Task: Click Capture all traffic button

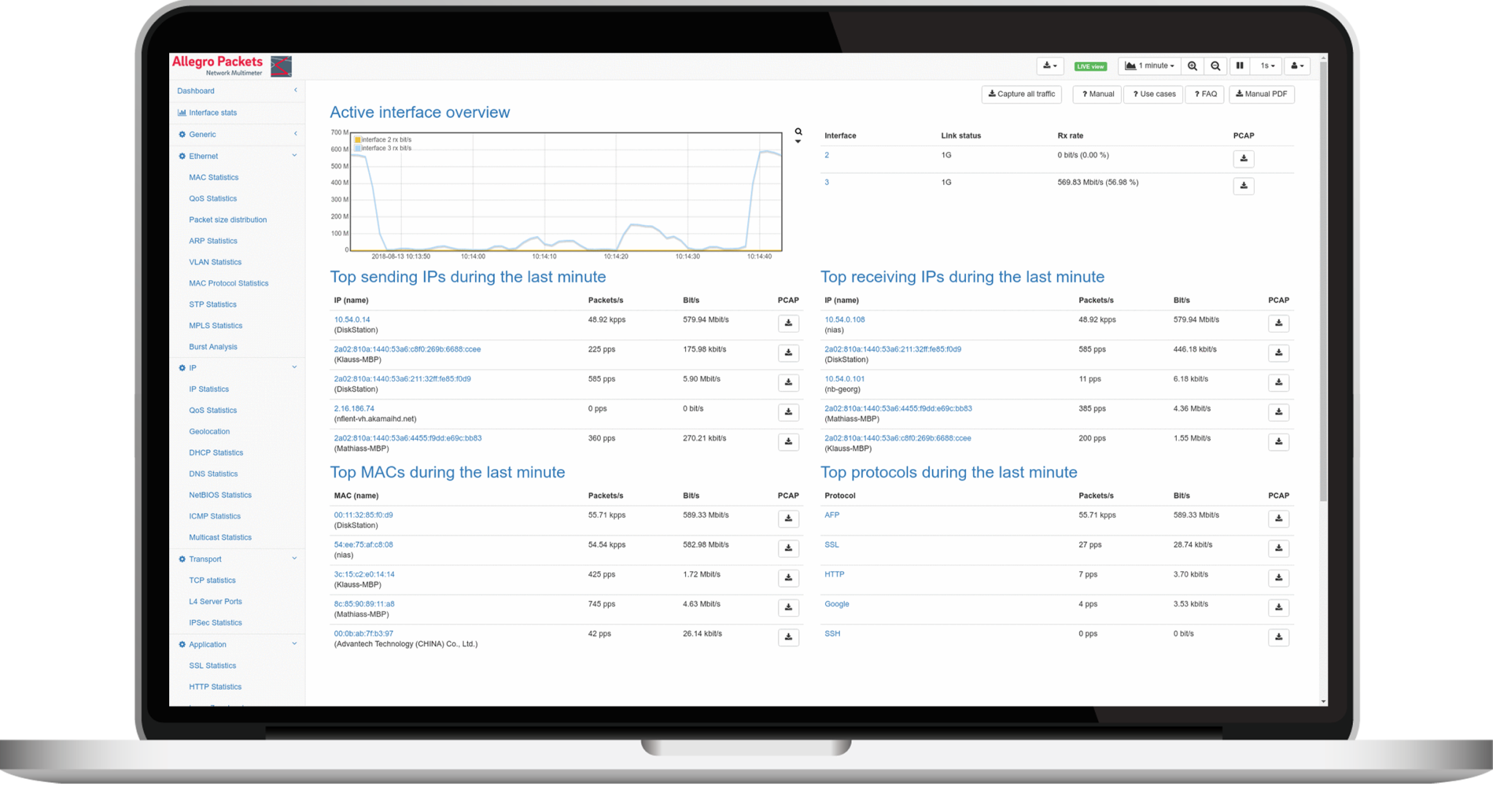Action: pyautogui.click(x=1021, y=94)
